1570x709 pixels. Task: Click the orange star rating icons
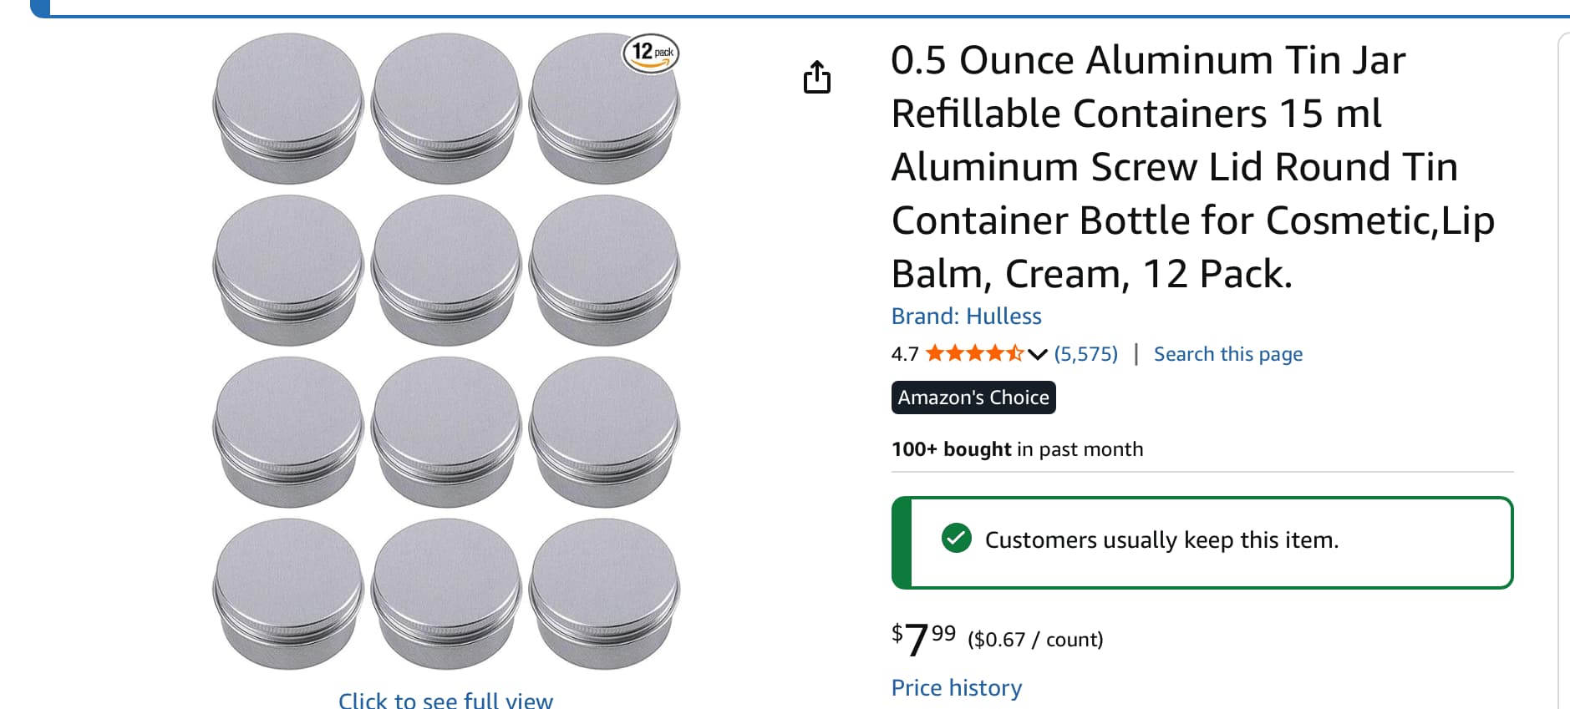coord(974,353)
